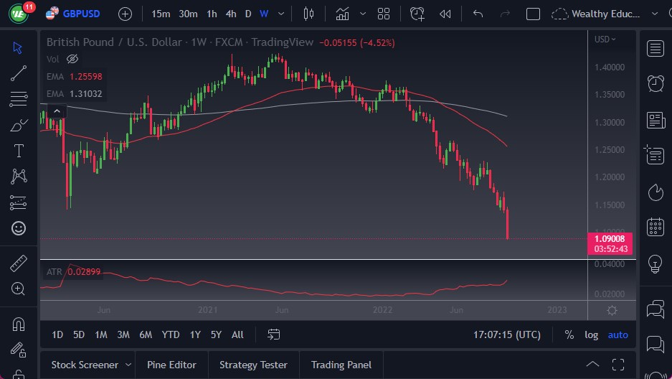Screen dimensions: 672x379
Task: Select the 4h timeframe in toolbar
Action: pyautogui.click(x=230, y=14)
